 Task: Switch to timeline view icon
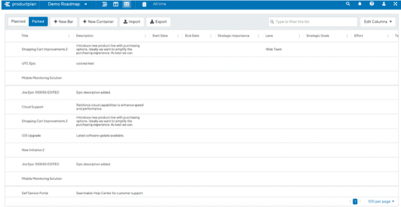[105, 4]
